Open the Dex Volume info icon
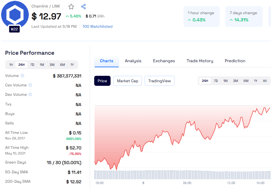Screen dimensions: 271x188 (30, 94)
